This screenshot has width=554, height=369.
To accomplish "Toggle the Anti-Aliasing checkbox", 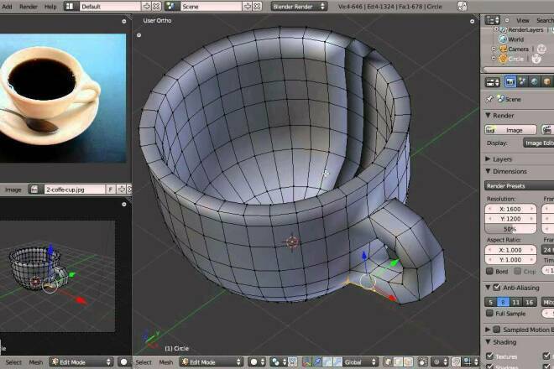I will [496, 288].
